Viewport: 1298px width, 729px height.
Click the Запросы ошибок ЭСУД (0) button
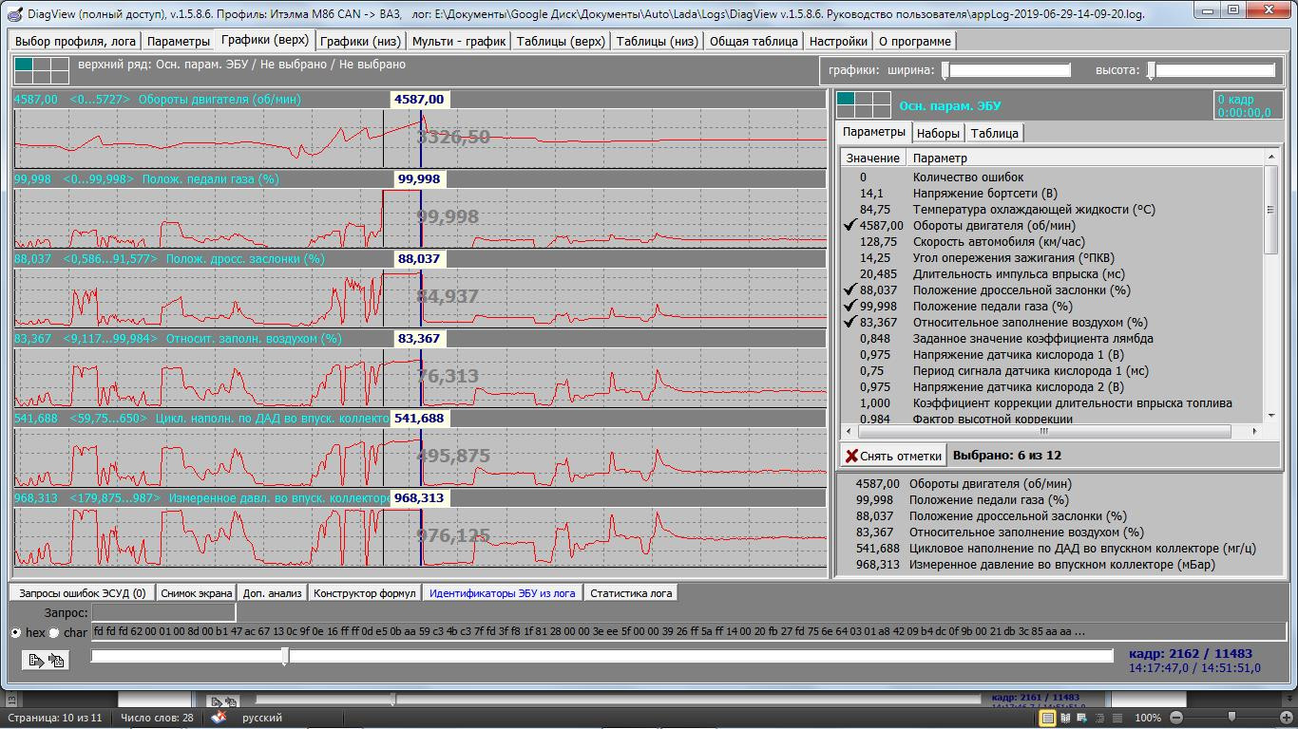[x=82, y=593]
